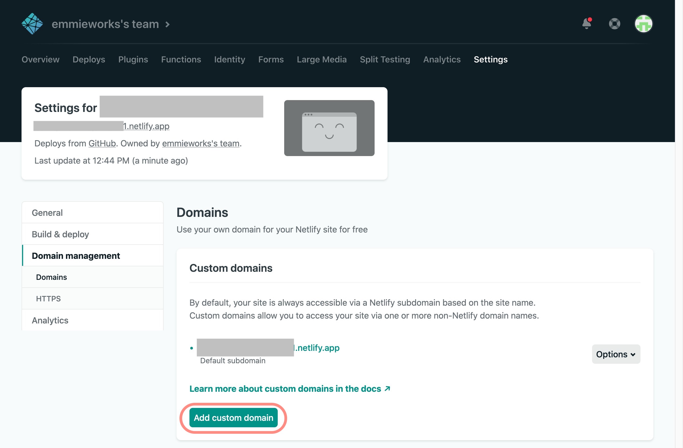683x448 pixels.
Task: Open the user avatar menu
Action: 643,24
